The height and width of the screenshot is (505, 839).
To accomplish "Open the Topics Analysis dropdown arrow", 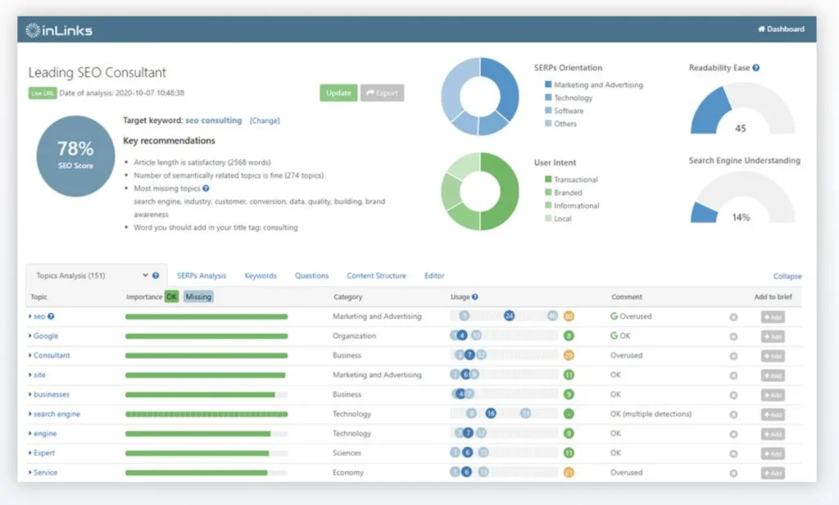I will tap(145, 276).
